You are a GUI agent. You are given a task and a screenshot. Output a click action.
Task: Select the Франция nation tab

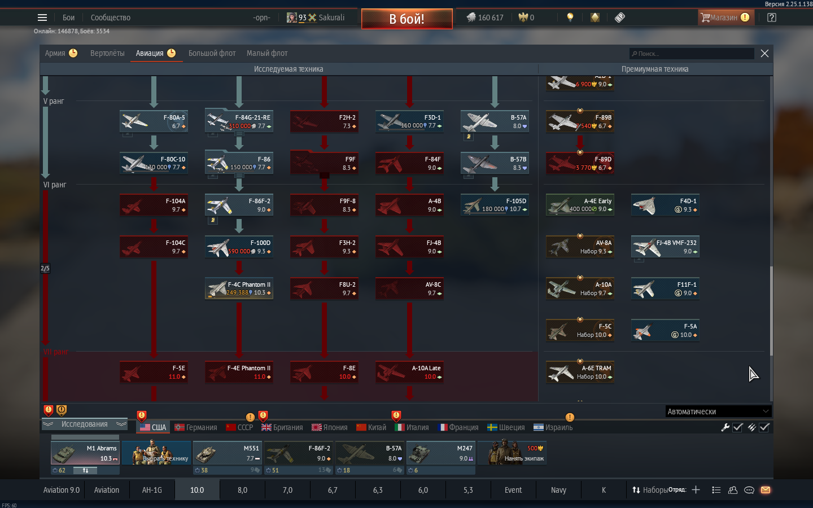(x=458, y=427)
